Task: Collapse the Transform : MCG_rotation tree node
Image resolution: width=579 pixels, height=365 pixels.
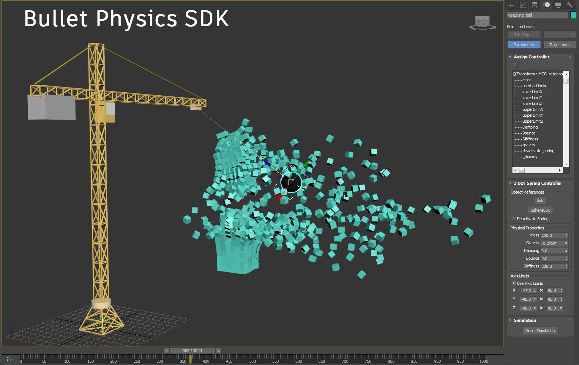Action: [514, 74]
